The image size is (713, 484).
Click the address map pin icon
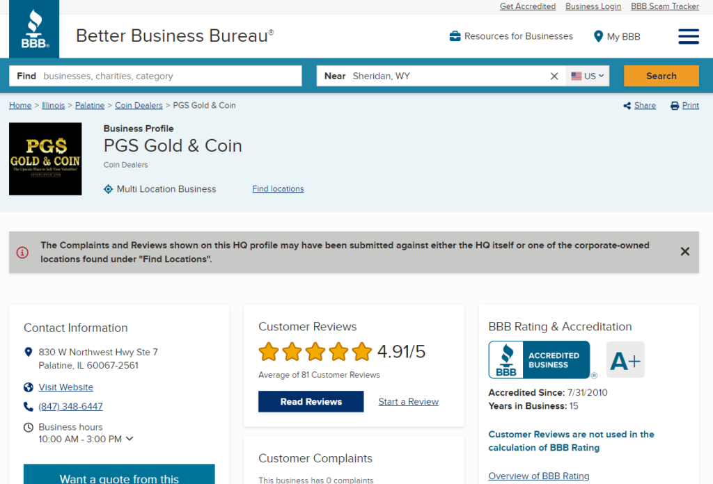tap(28, 352)
